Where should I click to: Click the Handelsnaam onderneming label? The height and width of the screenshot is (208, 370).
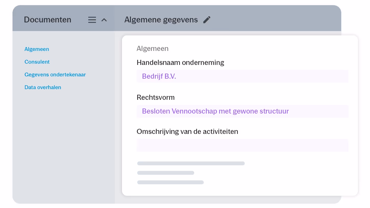pyautogui.click(x=180, y=62)
